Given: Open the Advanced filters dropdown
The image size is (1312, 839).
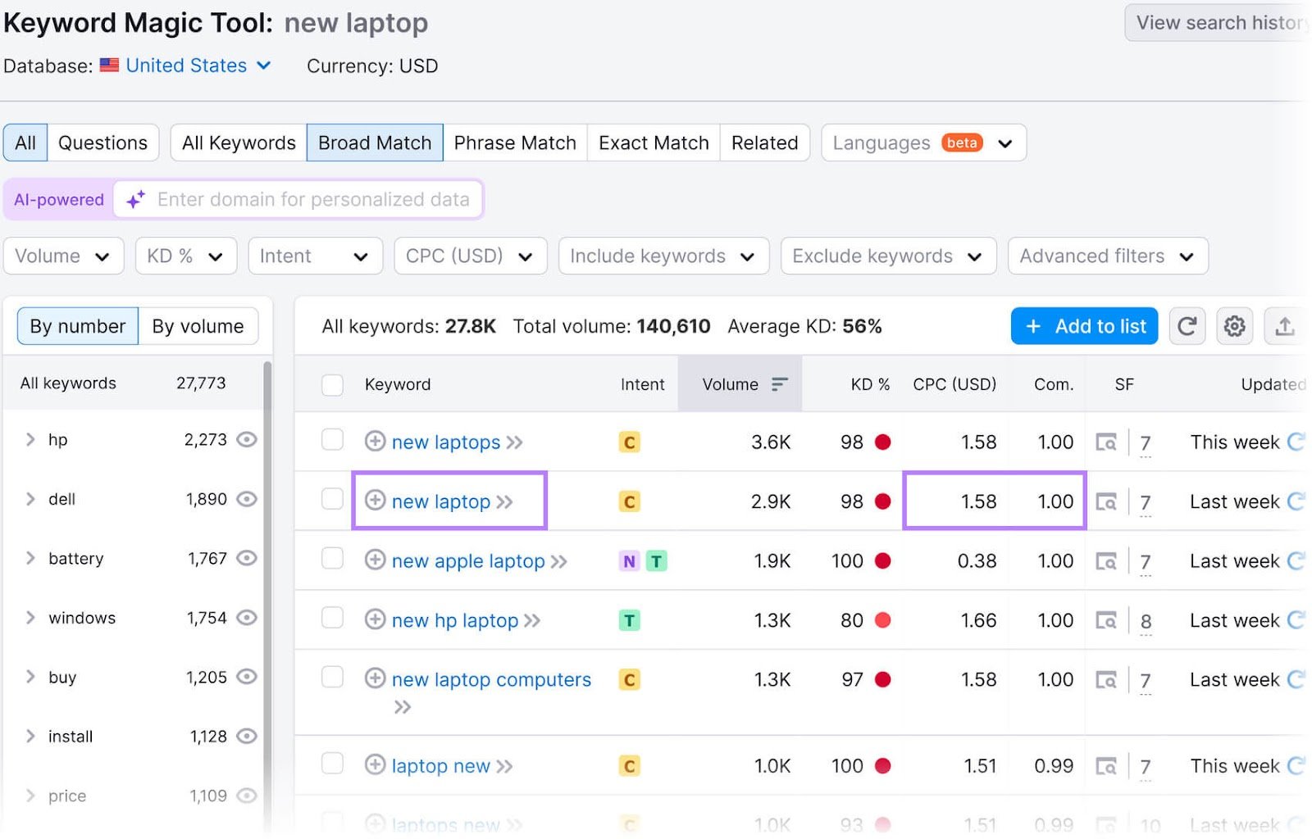Looking at the screenshot, I should pyautogui.click(x=1108, y=256).
